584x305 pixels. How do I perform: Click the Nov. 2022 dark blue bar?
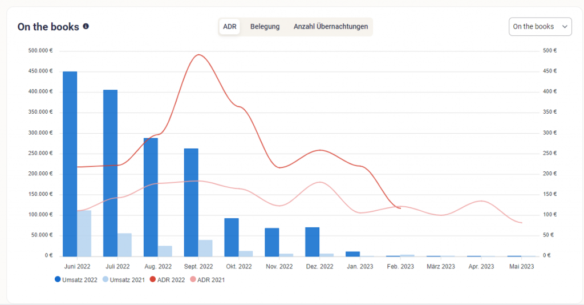(x=271, y=242)
